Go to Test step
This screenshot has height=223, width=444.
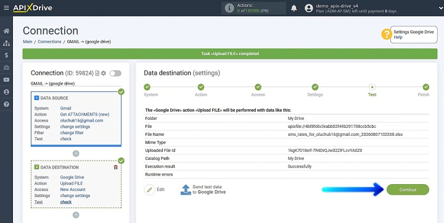pos(372,87)
